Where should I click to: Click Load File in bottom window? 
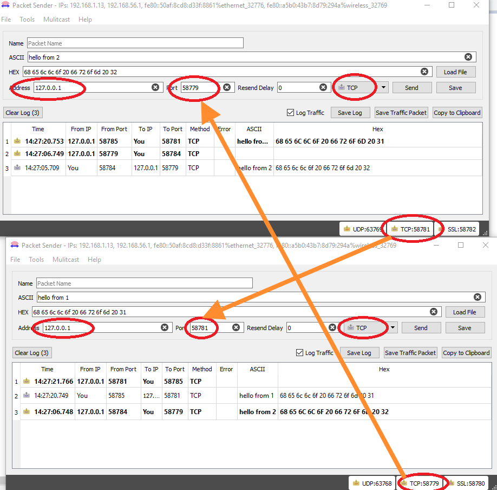pyautogui.click(x=465, y=312)
